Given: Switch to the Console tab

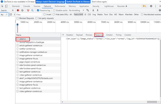Looking at the screenshot, I should point(26,6).
